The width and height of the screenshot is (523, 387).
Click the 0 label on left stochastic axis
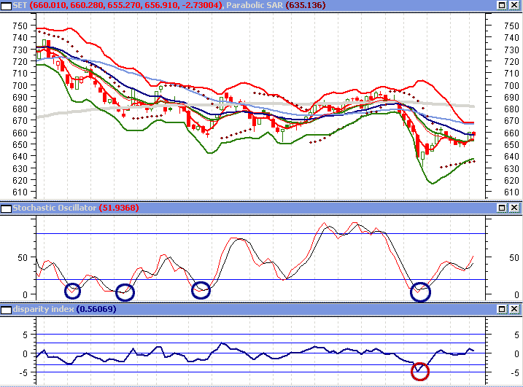pyautogui.click(x=25, y=294)
